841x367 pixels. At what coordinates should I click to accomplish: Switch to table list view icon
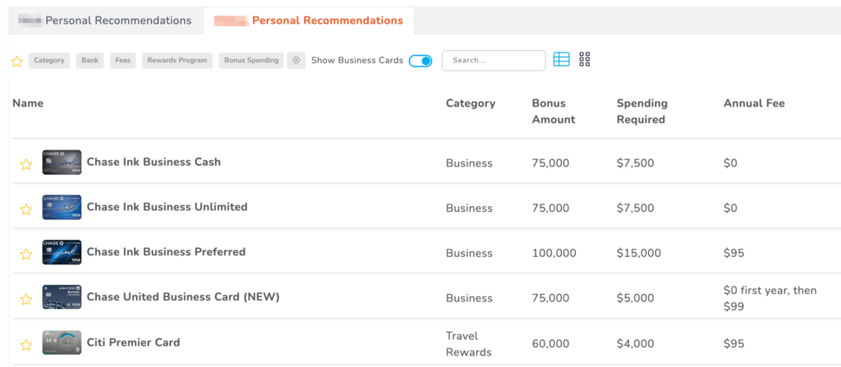(x=562, y=59)
